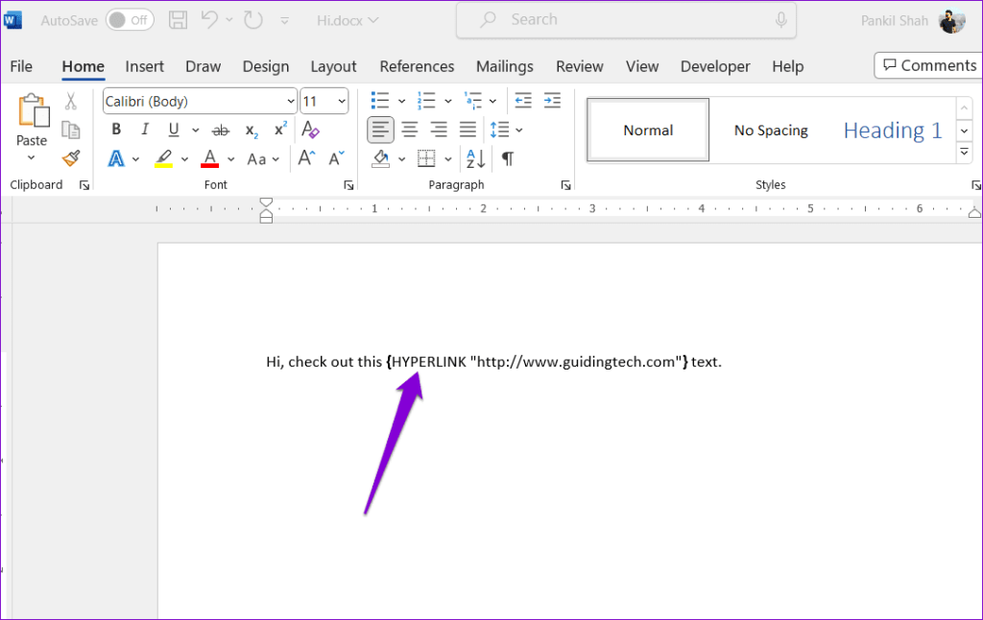Screen dimensions: 983x620
Task: Apply the Heading 1 style
Action: click(x=892, y=130)
